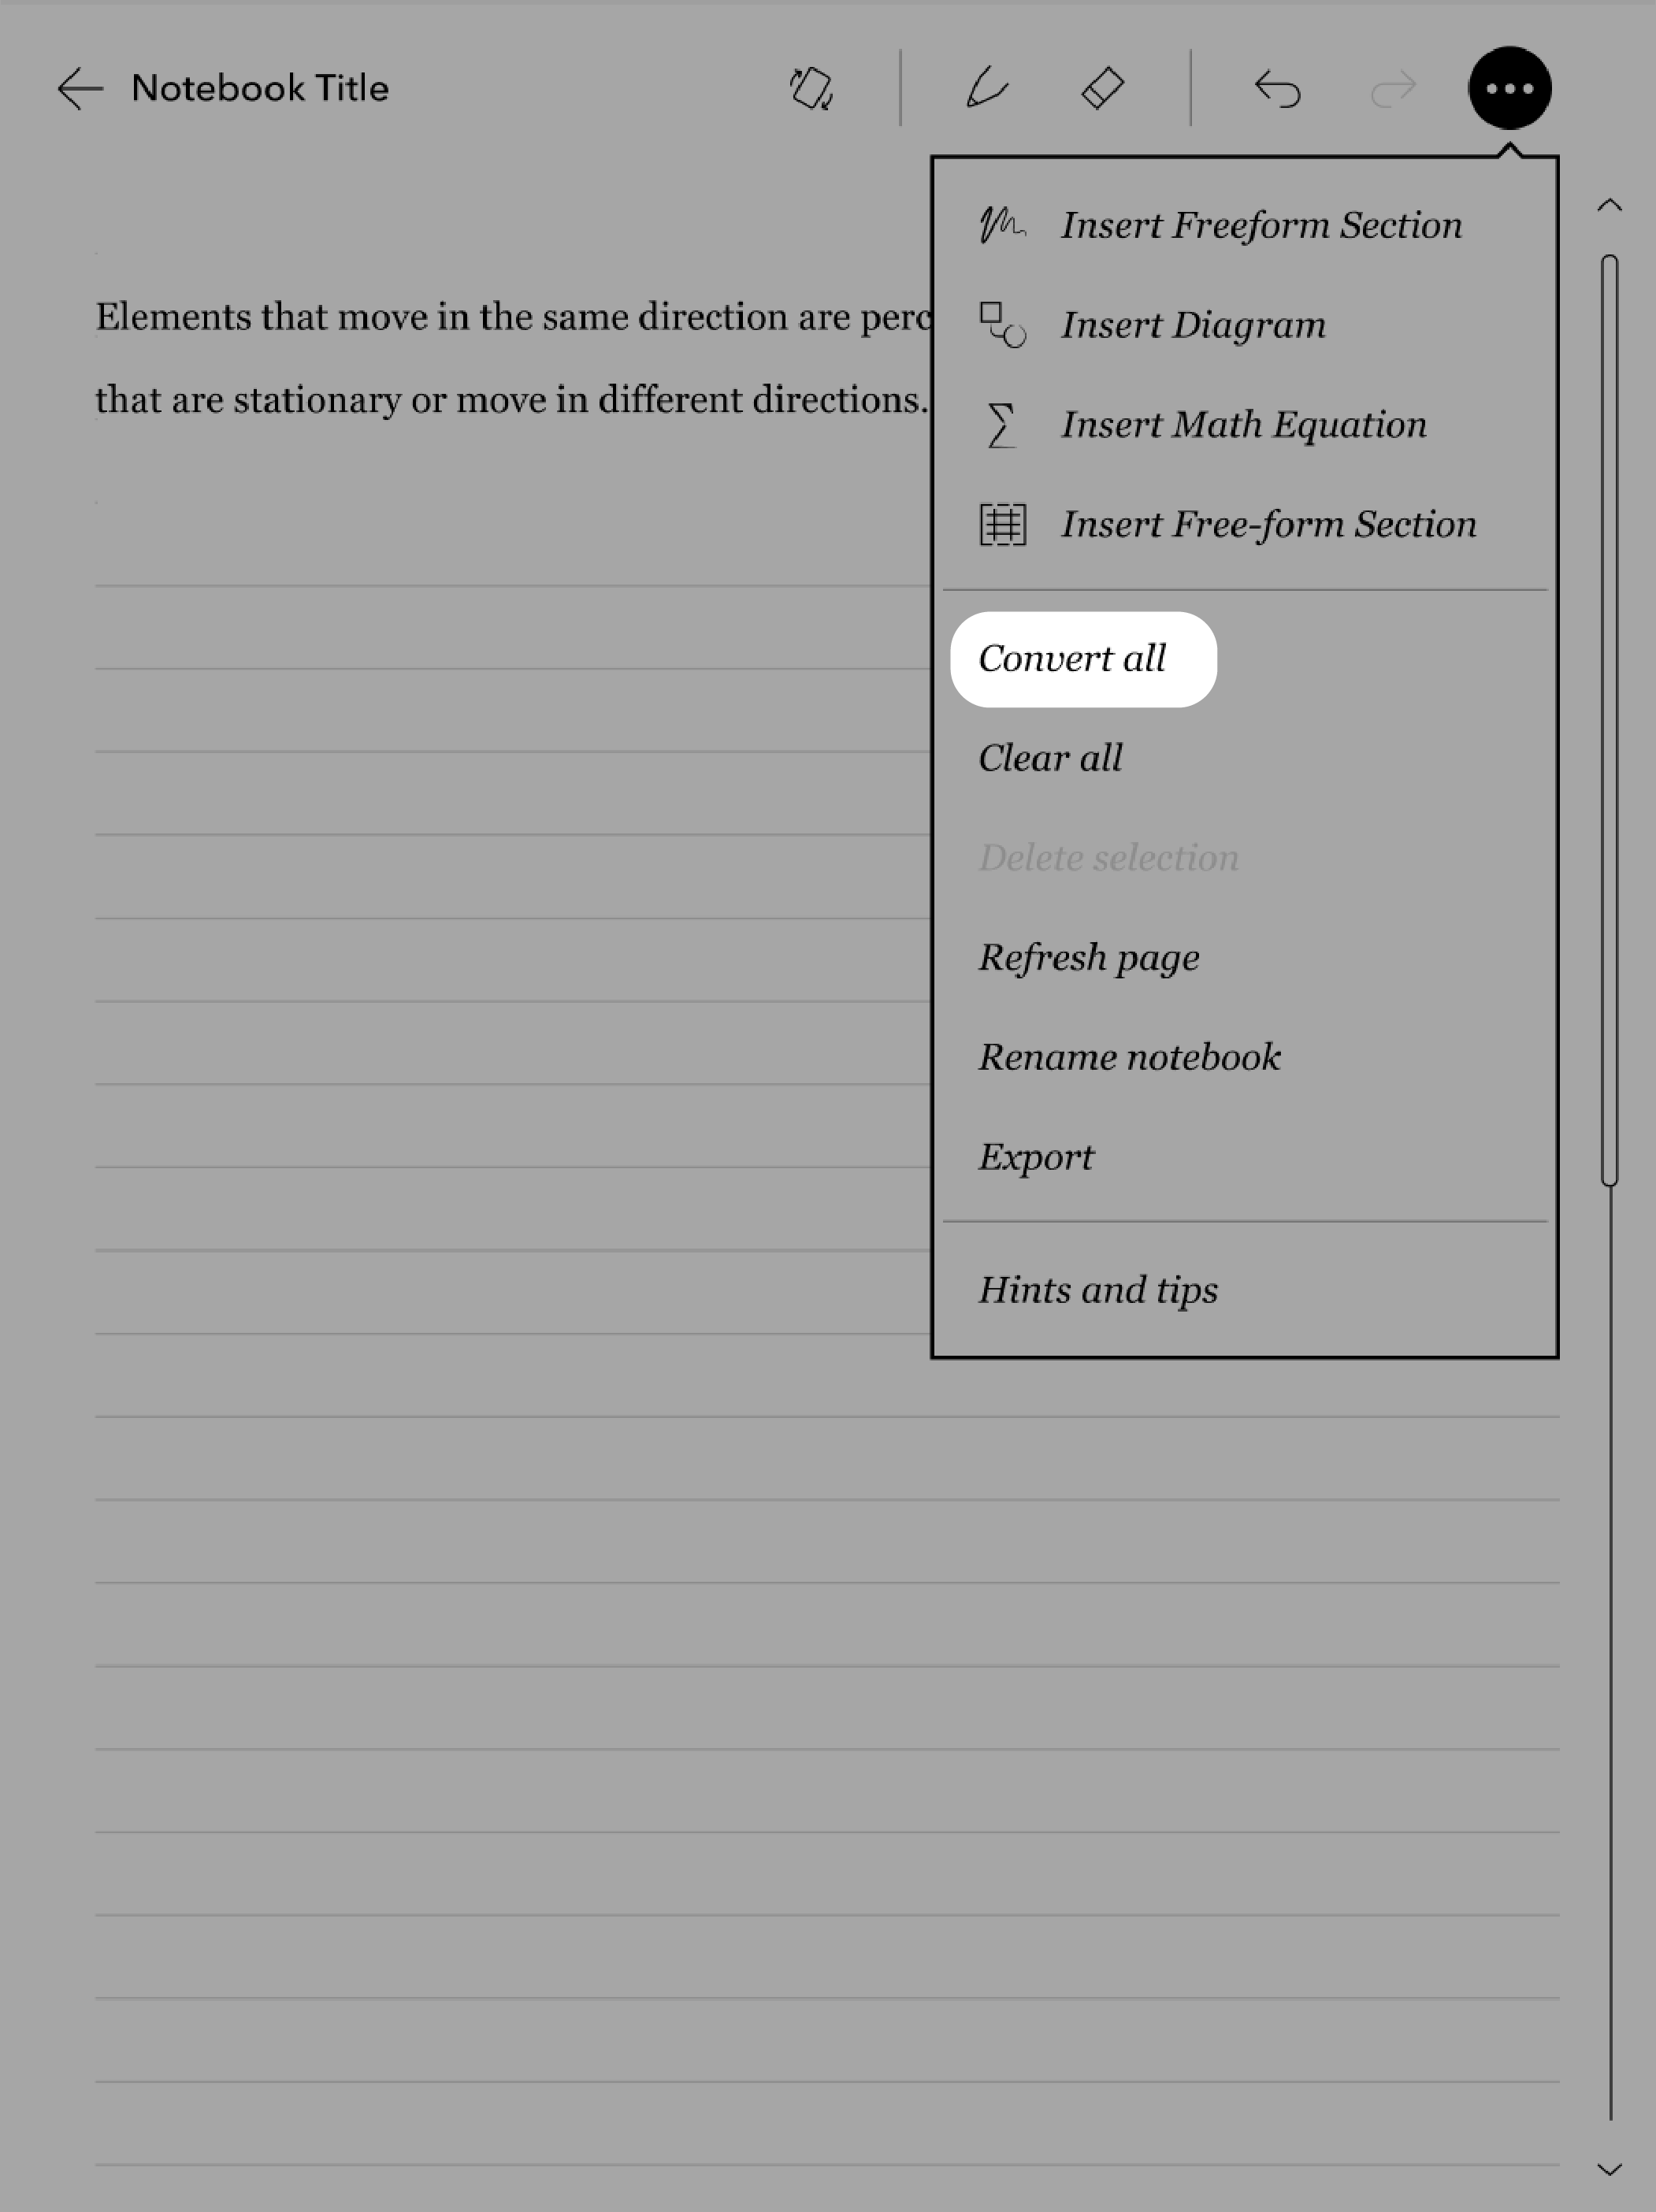Viewport: 1656px width, 2212px height.
Task: Open Export menu option
Action: click(1037, 1156)
